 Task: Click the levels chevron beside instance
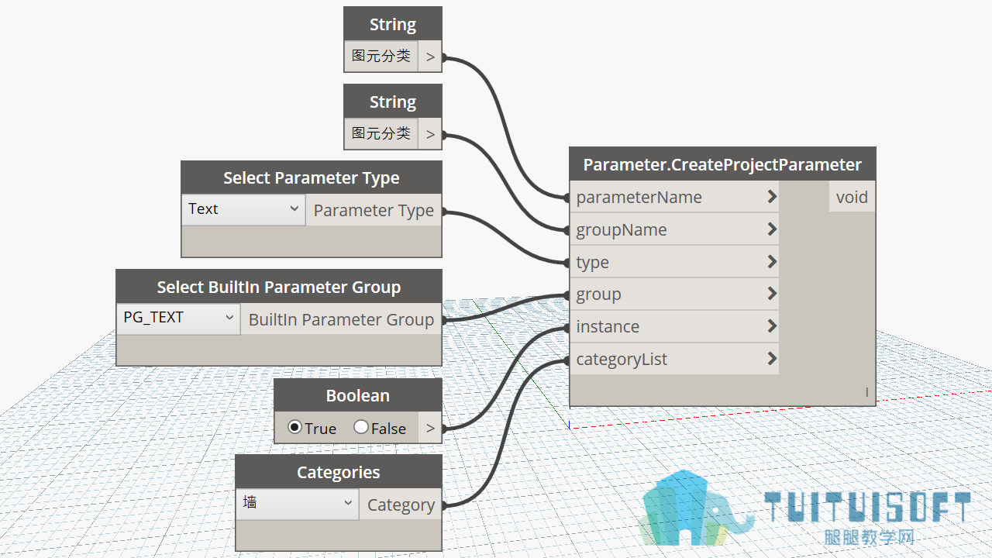(772, 326)
